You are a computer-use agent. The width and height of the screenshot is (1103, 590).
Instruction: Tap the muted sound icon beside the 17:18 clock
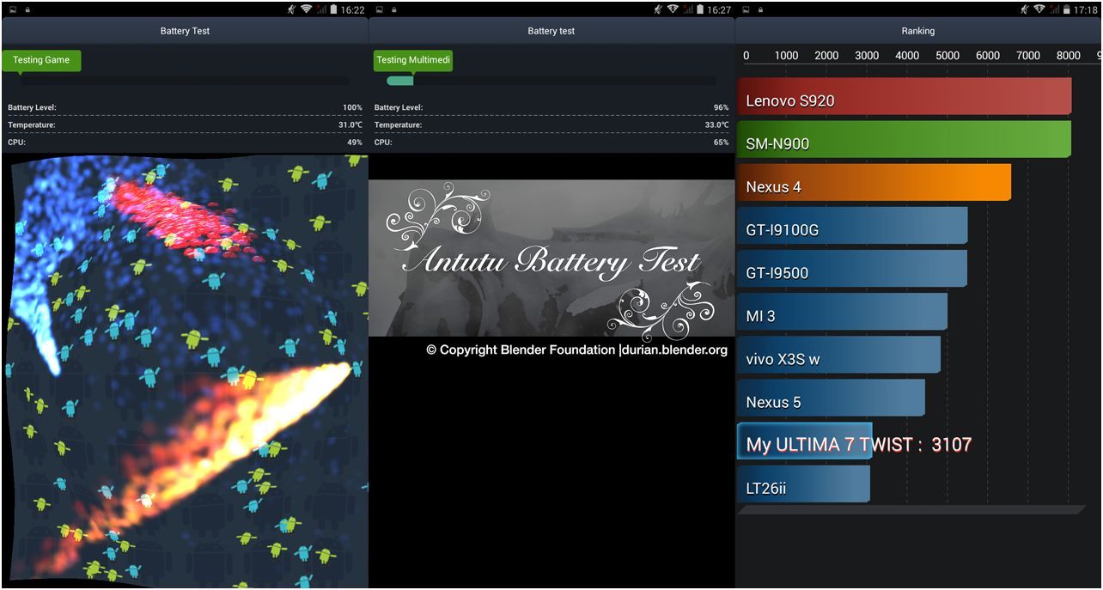coord(1025,9)
